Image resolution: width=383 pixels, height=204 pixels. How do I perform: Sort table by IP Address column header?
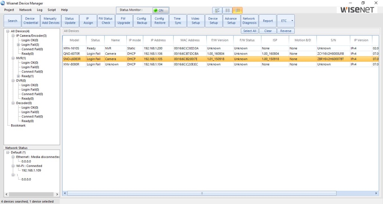pos(158,40)
